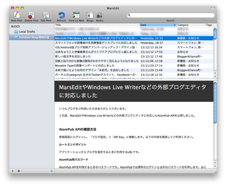Select post dated Yesterday, 21:15
226x186 pixels.
(x=134, y=38)
